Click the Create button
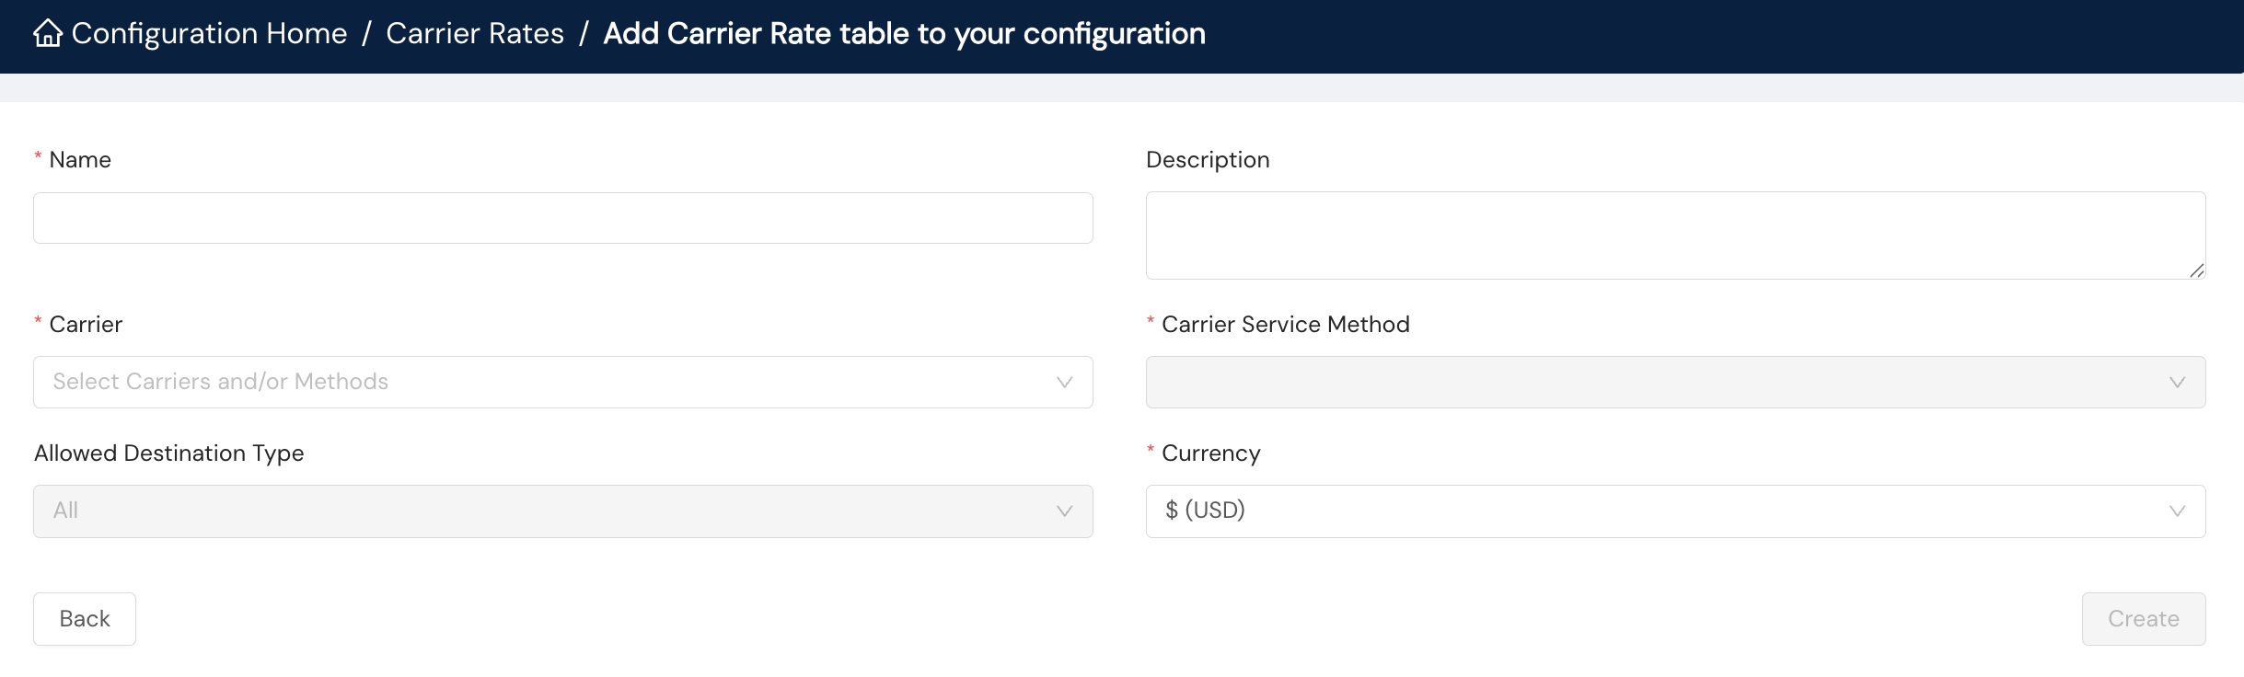 point(2143,619)
